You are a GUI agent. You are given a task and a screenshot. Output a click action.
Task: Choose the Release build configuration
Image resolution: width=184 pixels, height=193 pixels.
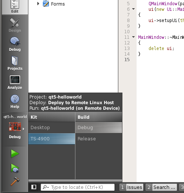pos(99,139)
